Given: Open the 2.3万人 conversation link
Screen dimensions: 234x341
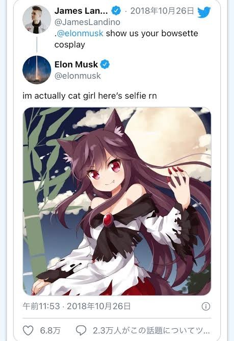Looking at the screenshot, I should tap(151, 331).
